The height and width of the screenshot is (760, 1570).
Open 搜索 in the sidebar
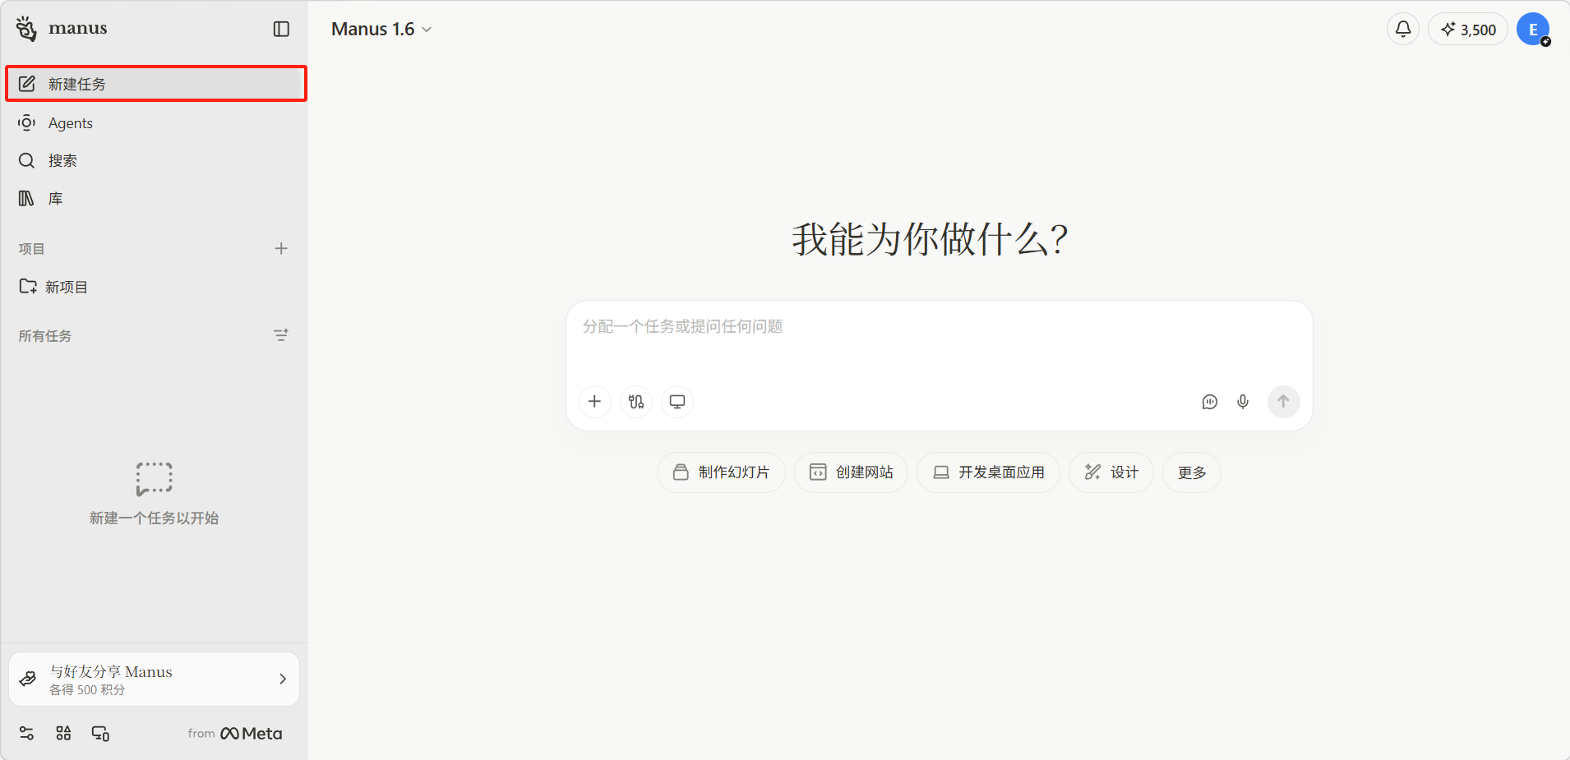62,161
